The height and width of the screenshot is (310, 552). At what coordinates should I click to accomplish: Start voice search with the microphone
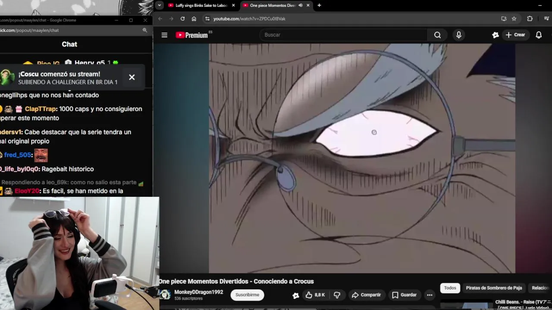[x=458, y=35]
